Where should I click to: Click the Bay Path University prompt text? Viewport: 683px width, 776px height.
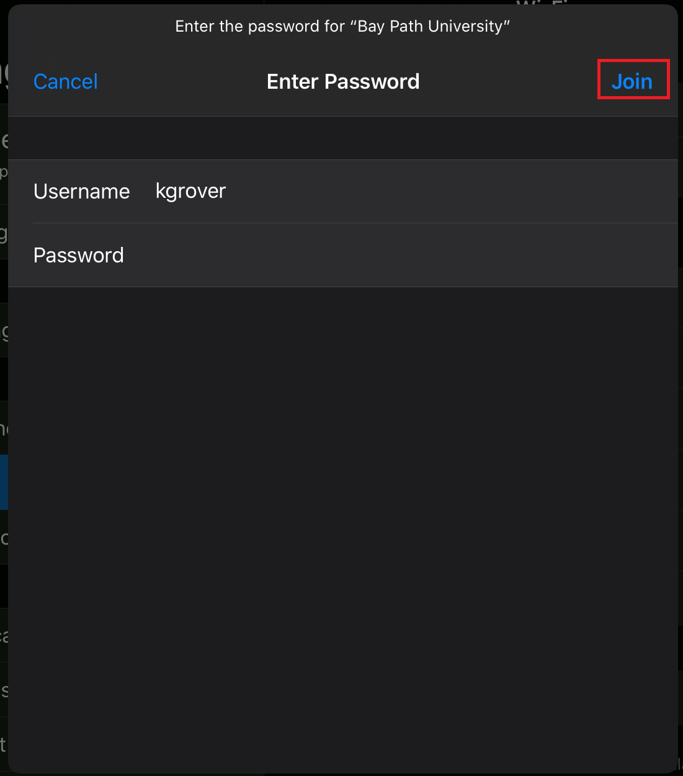click(342, 26)
